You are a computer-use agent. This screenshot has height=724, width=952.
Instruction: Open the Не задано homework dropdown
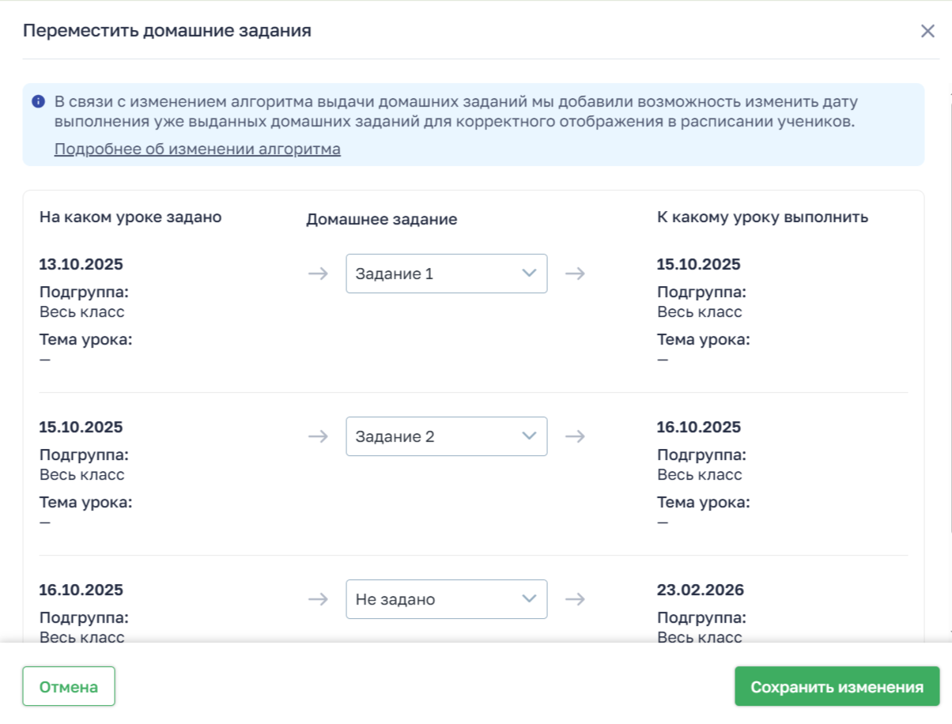click(x=446, y=599)
